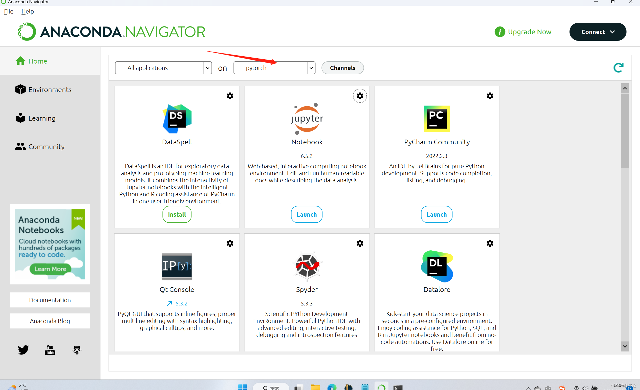Viewport: 640px width, 390px height.
Task: Open the GitHub octocat icon link
Action: click(76, 350)
